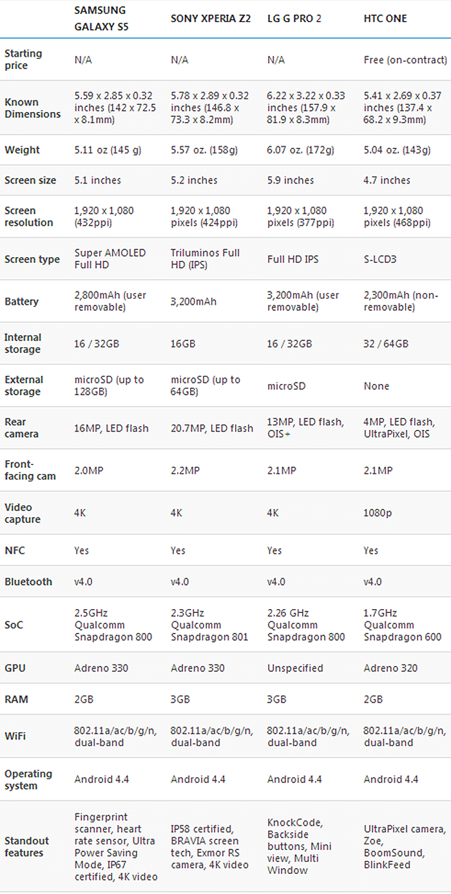Select the Standout features row label
This screenshot has height=894, width=451.
(27, 847)
